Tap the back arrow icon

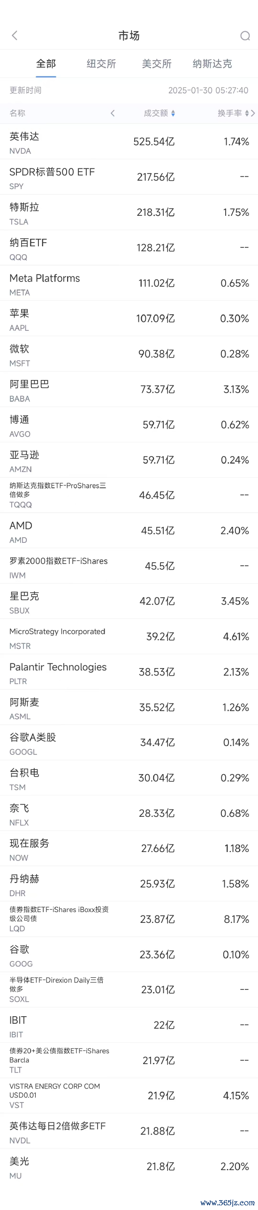click(15, 35)
